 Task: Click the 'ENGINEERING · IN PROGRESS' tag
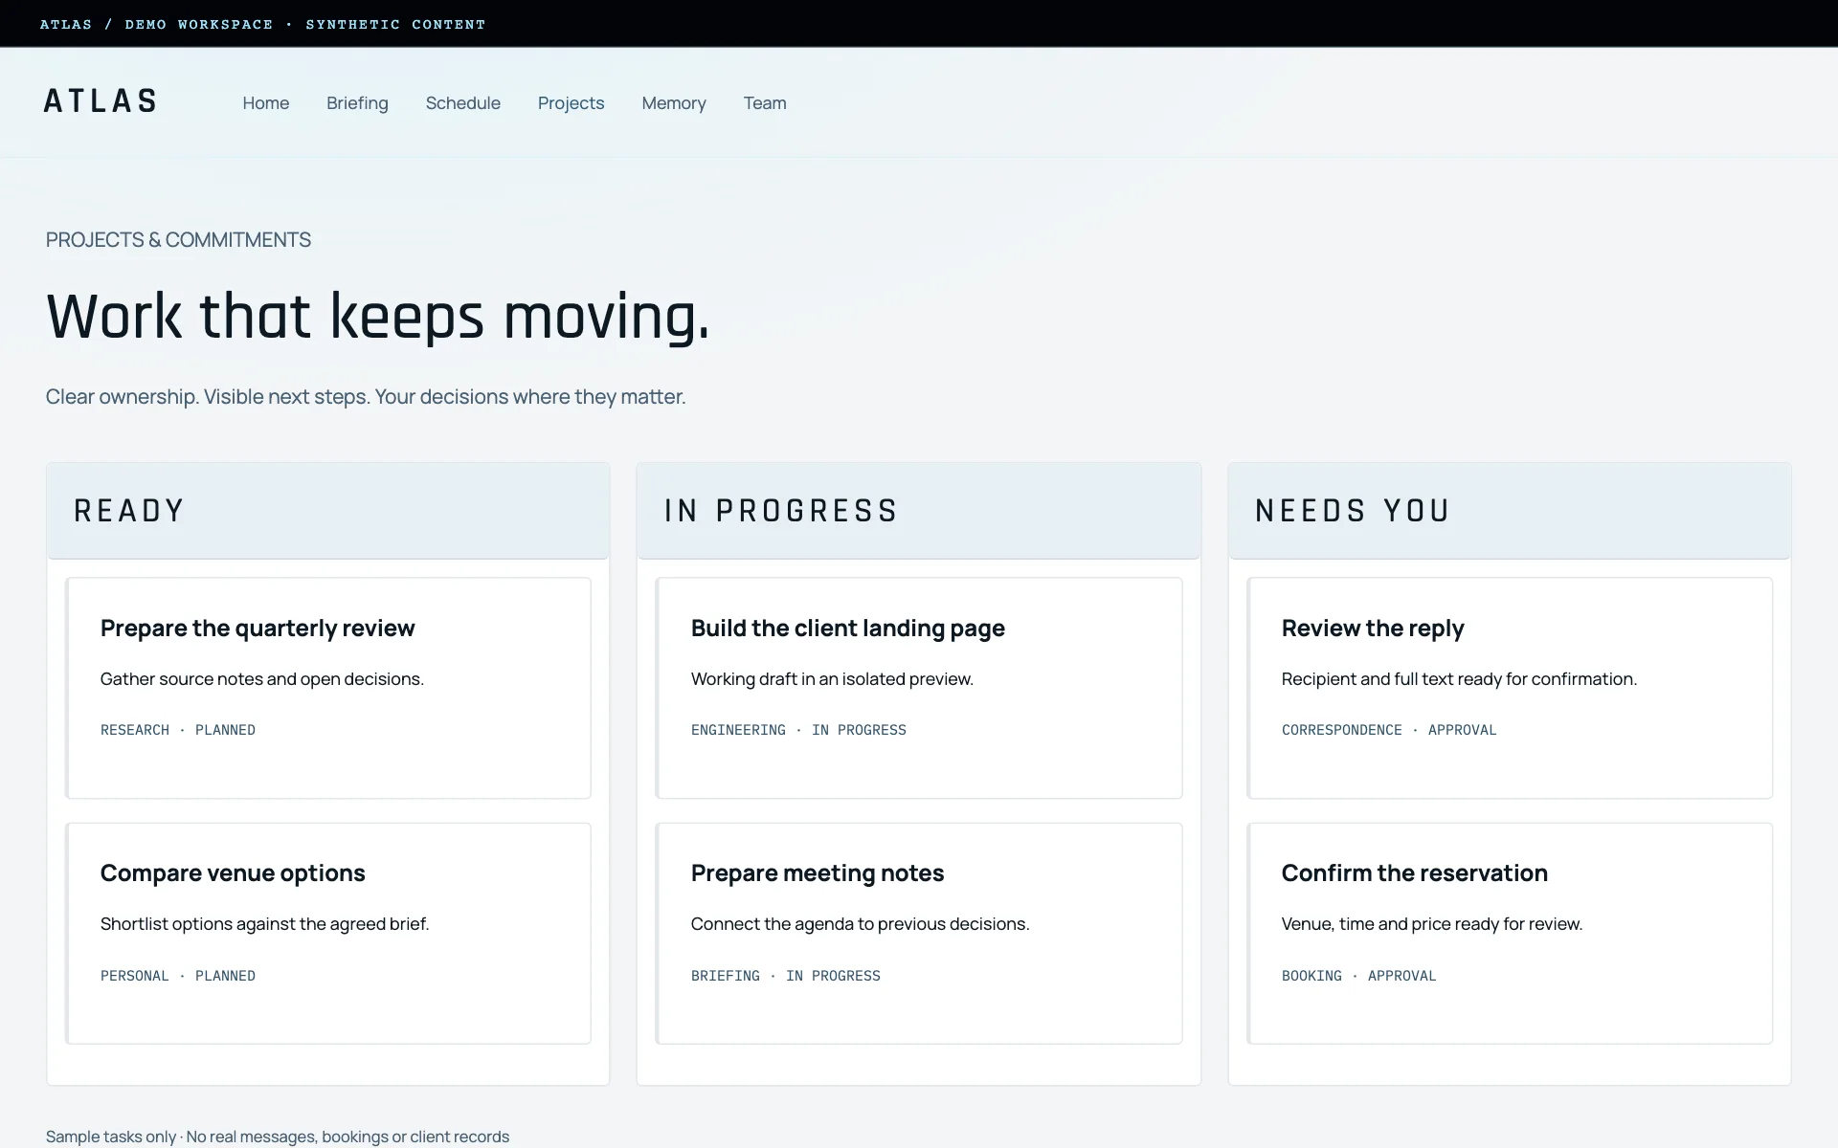[x=798, y=730]
